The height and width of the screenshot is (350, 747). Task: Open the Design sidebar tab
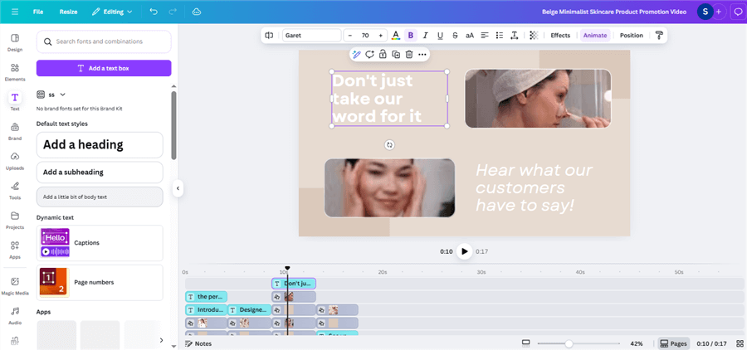click(15, 42)
